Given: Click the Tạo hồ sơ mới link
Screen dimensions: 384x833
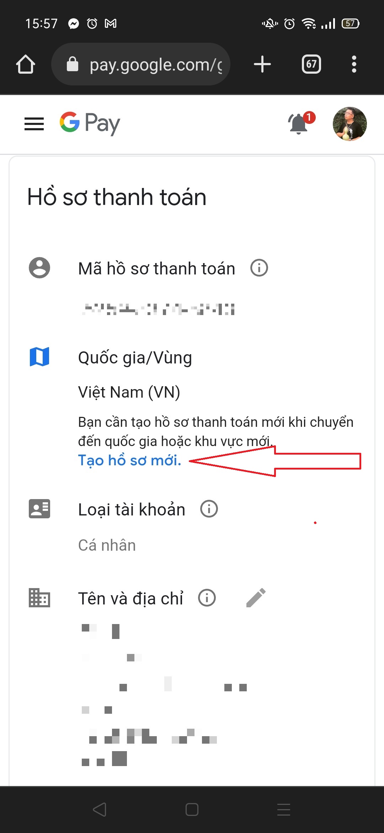Looking at the screenshot, I should 130,460.
